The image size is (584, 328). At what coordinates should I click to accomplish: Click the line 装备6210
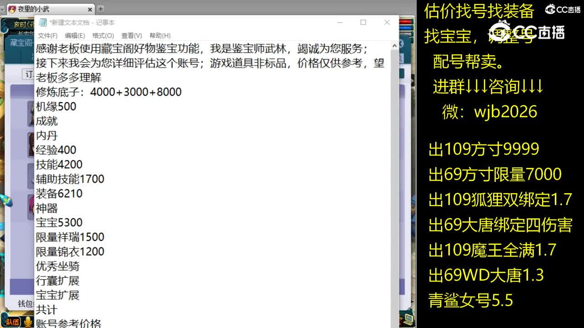coord(59,194)
